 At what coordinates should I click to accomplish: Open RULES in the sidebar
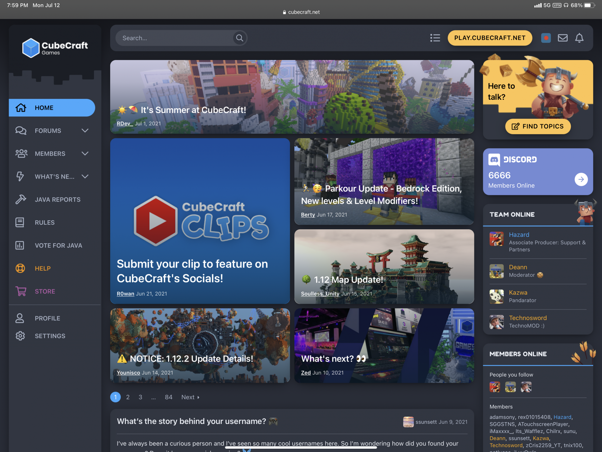pyautogui.click(x=45, y=222)
